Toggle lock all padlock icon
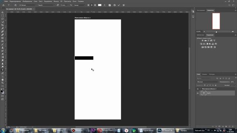The width and height of the screenshot is (237, 133). click(x=216, y=85)
